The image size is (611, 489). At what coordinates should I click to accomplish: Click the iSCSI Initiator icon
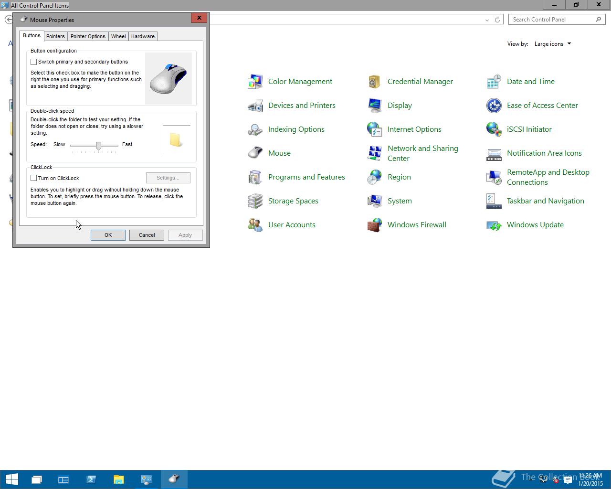494,129
